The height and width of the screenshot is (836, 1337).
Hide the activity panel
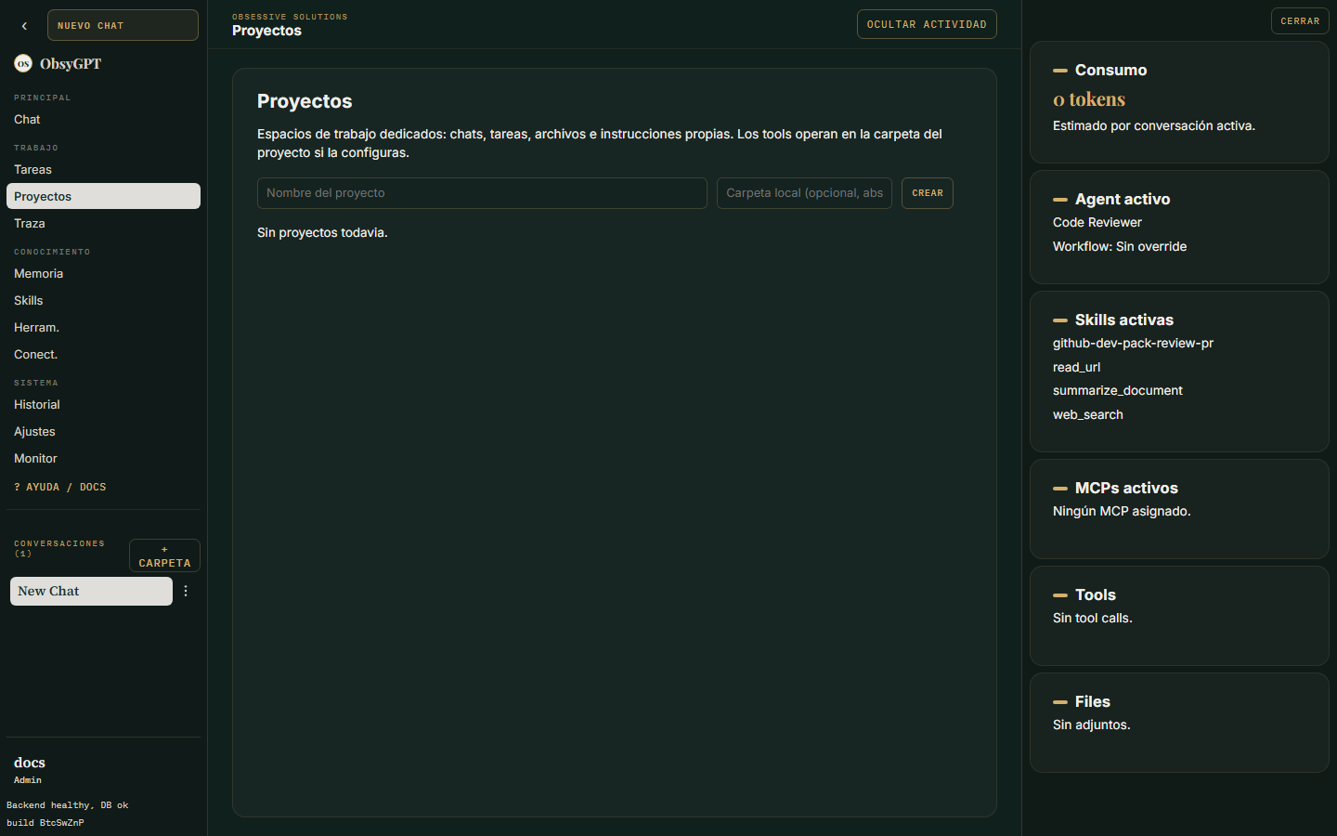point(927,24)
